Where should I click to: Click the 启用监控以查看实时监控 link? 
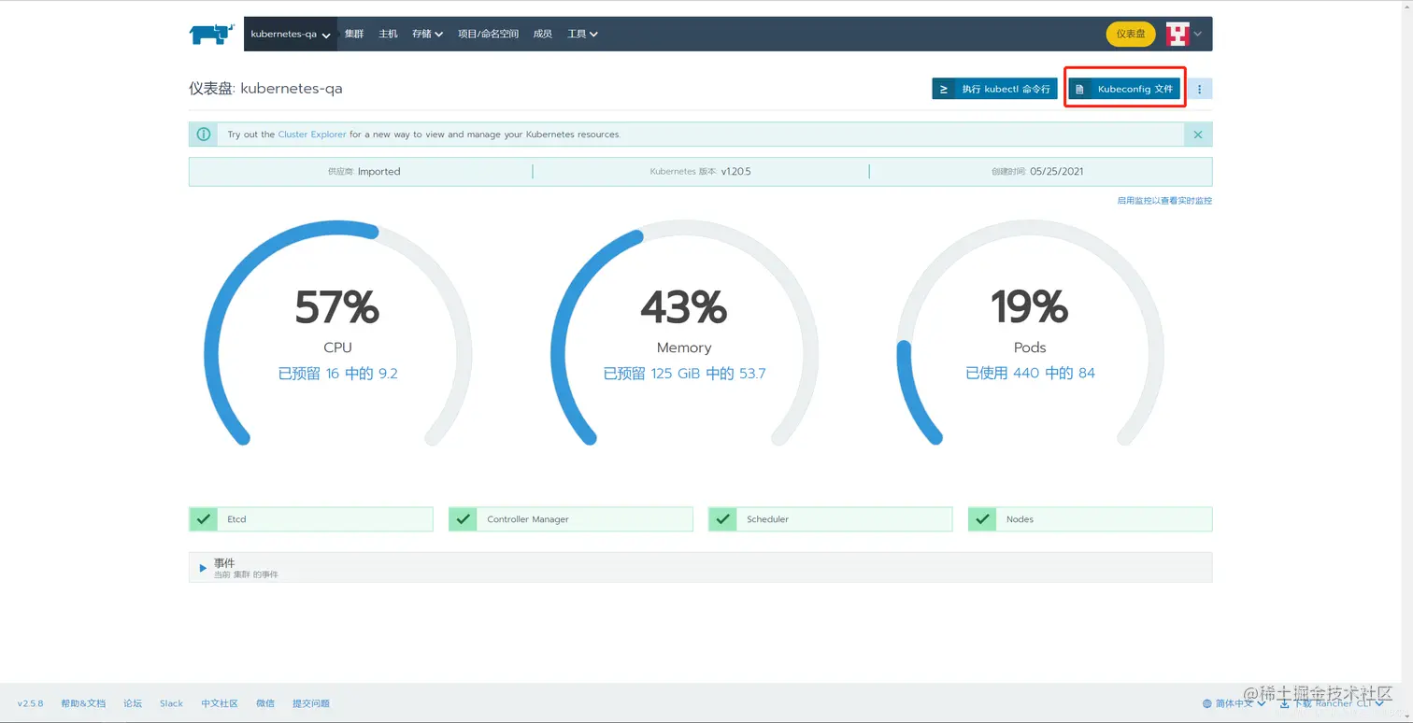pos(1164,201)
